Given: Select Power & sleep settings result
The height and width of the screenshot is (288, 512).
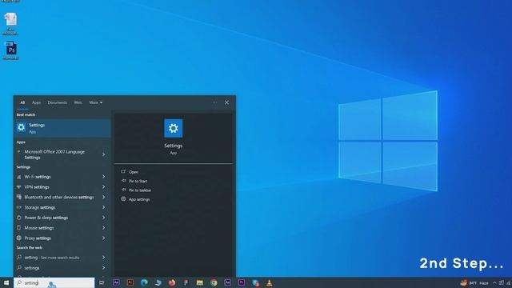Looking at the screenshot, I should coord(62,218).
